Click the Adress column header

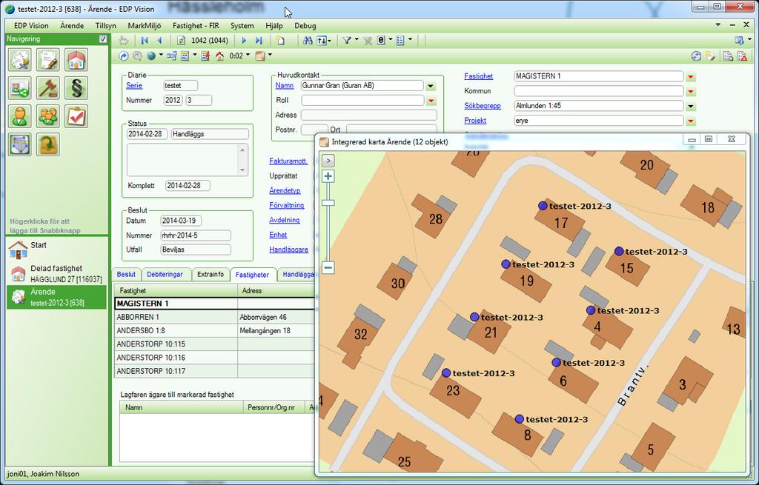tap(276, 290)
